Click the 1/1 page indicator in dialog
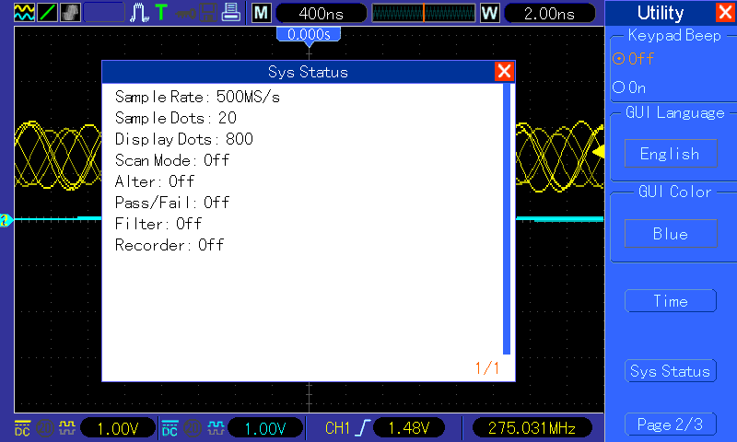The height and width of the screenshot is (442, 737). coord(487,367)
